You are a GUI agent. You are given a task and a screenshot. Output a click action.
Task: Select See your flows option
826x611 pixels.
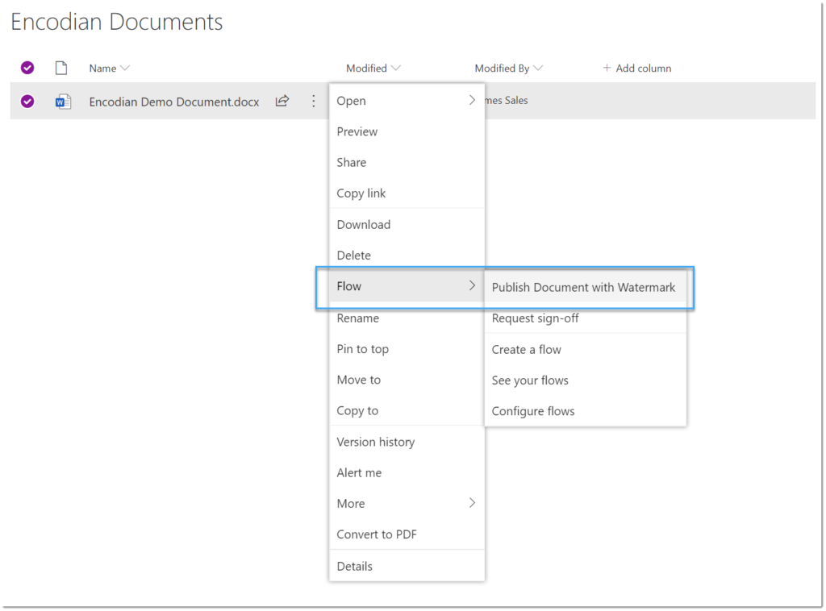[x=586, y=380]
